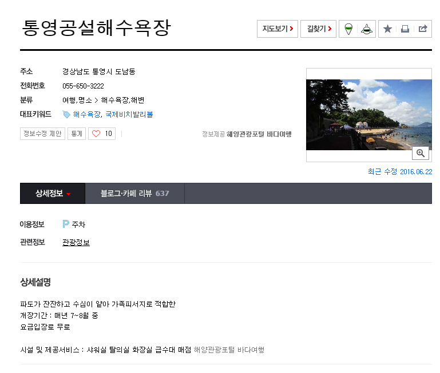
Task: Click gray 해양관광포털 바다여행 source text in description
Action: click(x=229, y=350)
